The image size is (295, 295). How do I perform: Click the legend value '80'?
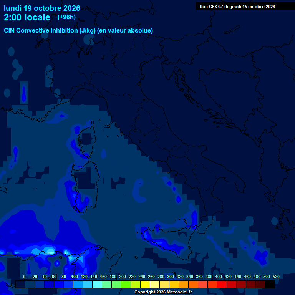[64, 277]
